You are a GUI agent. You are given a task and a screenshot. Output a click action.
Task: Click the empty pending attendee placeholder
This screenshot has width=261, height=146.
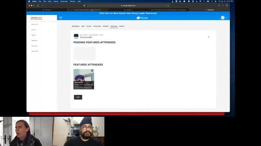pos(84,53)
